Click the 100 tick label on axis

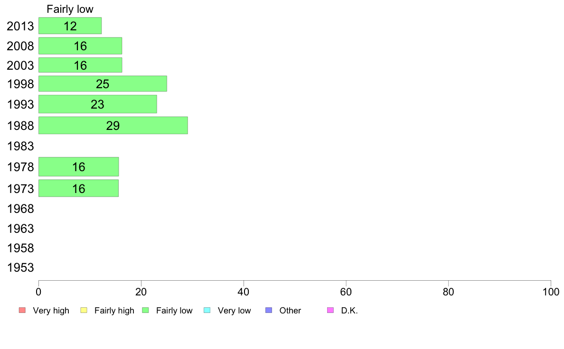click(x=551, y=292)
